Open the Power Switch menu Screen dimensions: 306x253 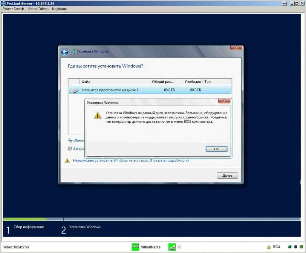pyautogui.click(x=13, y=9)
